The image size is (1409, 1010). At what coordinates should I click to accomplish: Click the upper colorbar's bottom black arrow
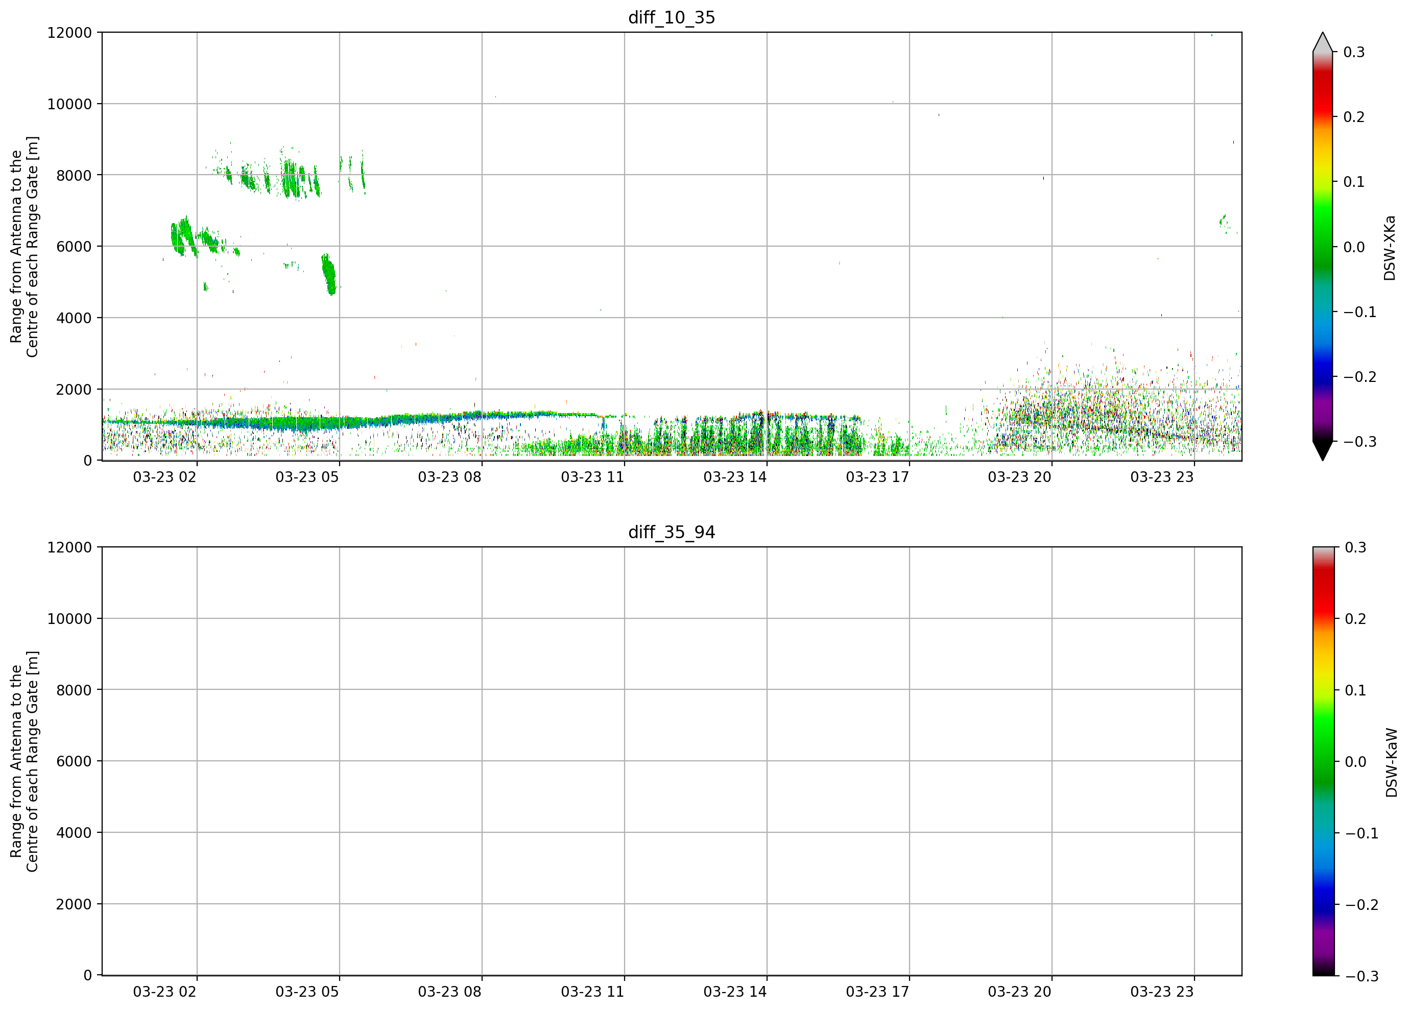click(1323, 451)
